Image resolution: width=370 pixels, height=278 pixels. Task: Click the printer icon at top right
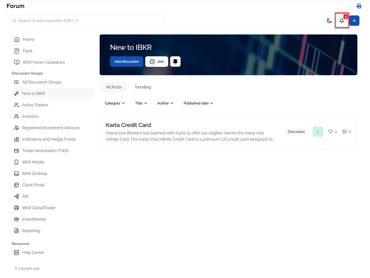(x=359, y=6)
